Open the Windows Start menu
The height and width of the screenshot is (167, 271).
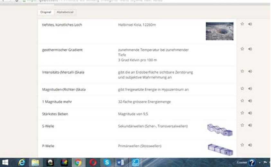coord(5,162)
